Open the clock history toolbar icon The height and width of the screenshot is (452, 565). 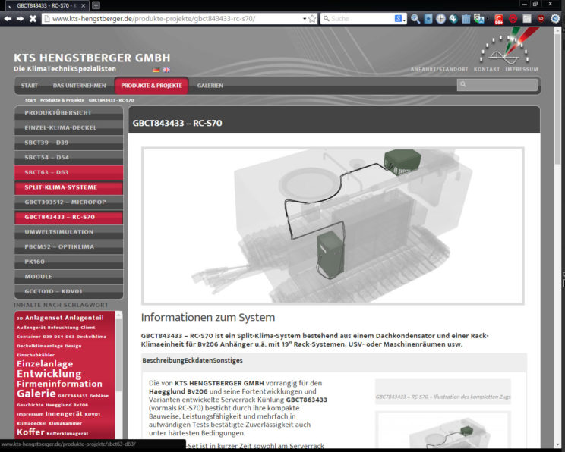(440, 19)
